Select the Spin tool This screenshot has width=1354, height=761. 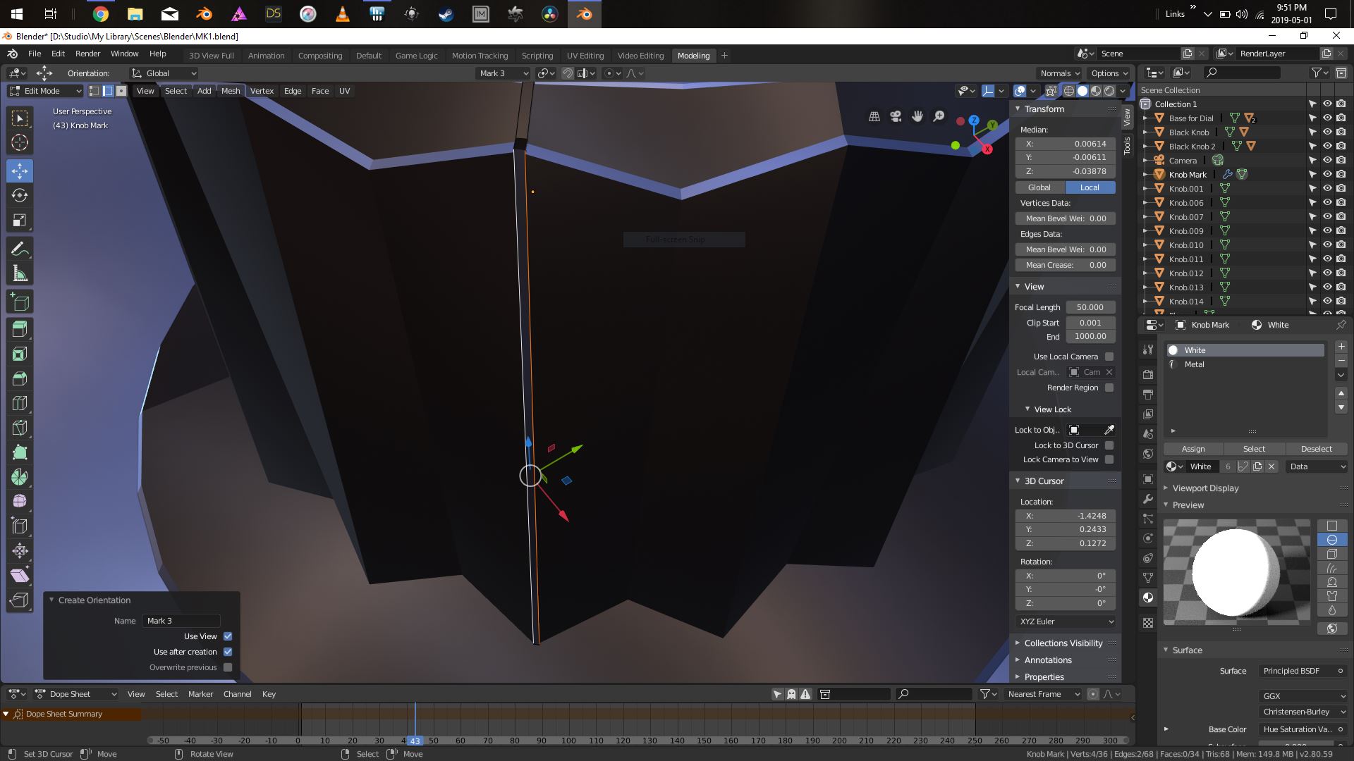click(20, 477)
